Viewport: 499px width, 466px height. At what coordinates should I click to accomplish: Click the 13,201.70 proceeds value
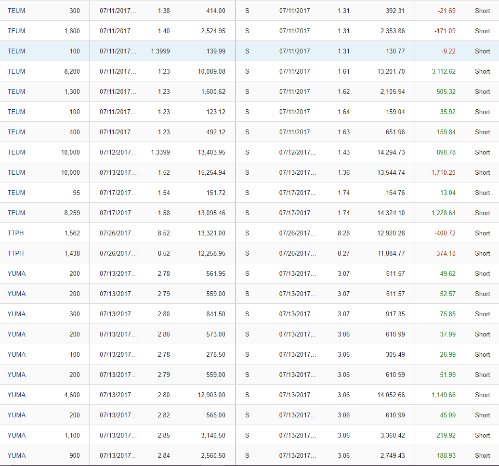point(391,72)
